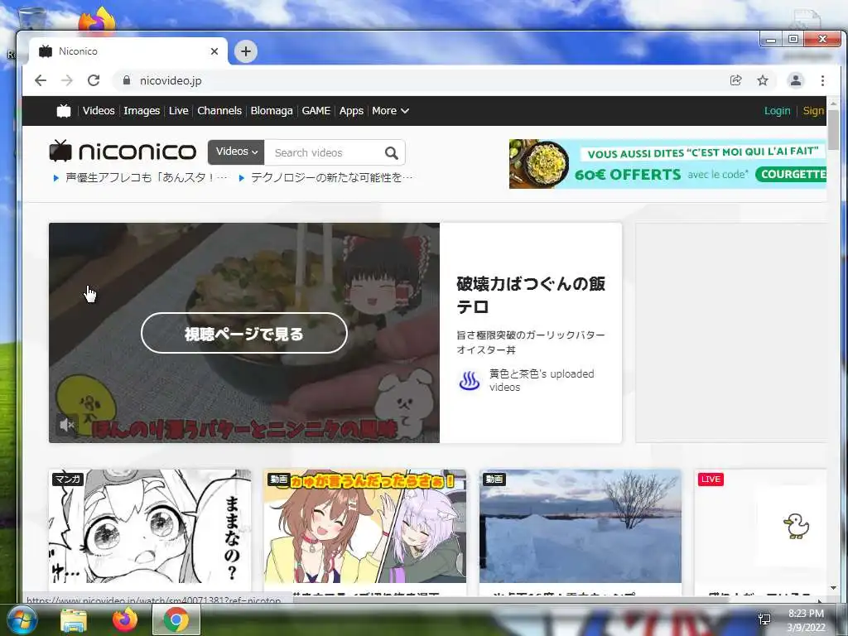The image size is (848, 636).
Task: Launch Firefox from the taskbar
Action: tap(125, 619)
